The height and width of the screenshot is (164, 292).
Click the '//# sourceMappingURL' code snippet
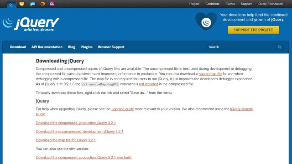[x=100, y=84]
